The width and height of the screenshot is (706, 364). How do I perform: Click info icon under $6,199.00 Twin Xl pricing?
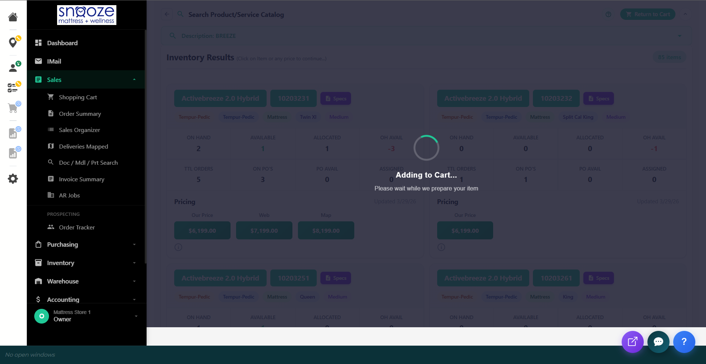[178, 247]
